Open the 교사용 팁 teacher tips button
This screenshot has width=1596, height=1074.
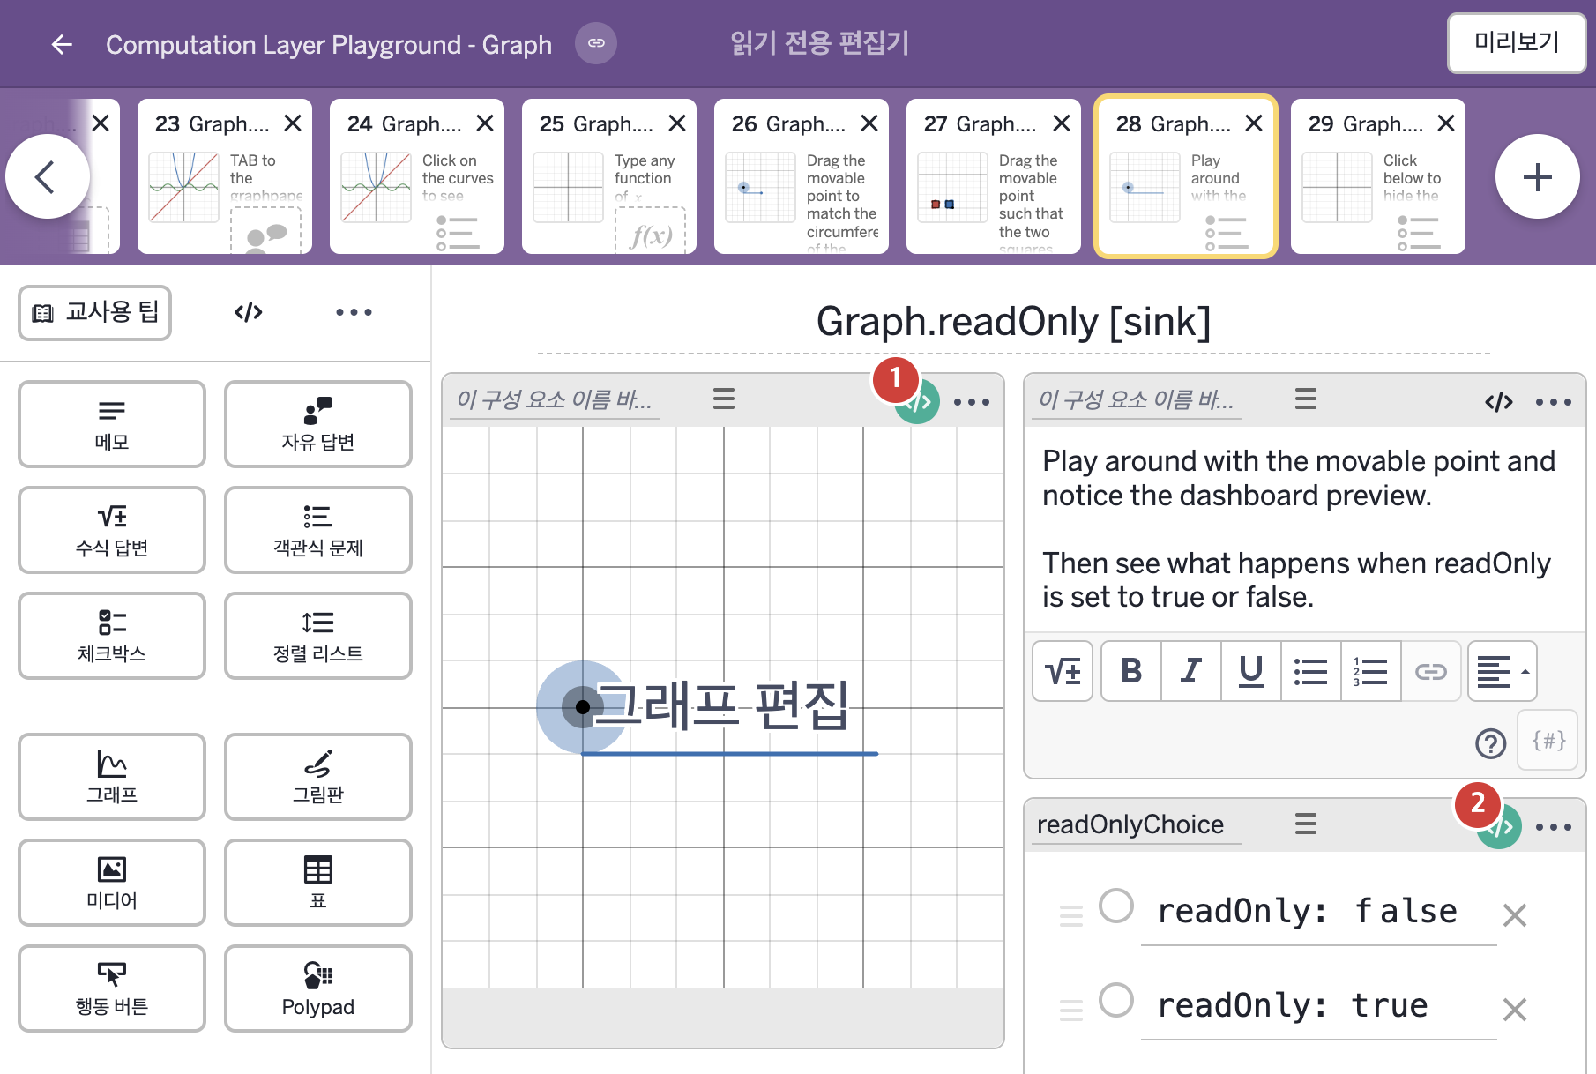(x=95, y=312)
